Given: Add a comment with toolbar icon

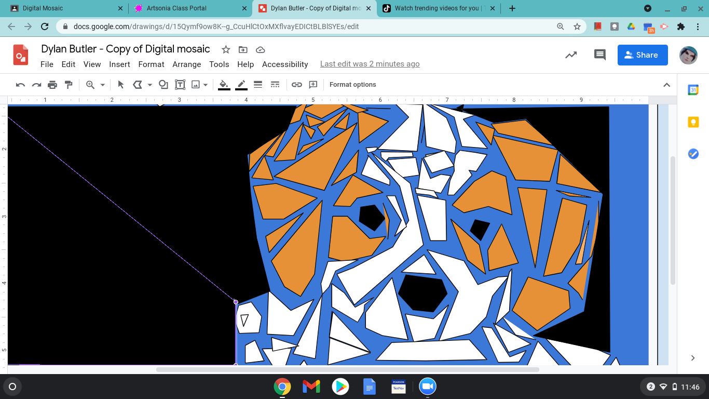Looking at the screenshot, I should coord(313,85).
